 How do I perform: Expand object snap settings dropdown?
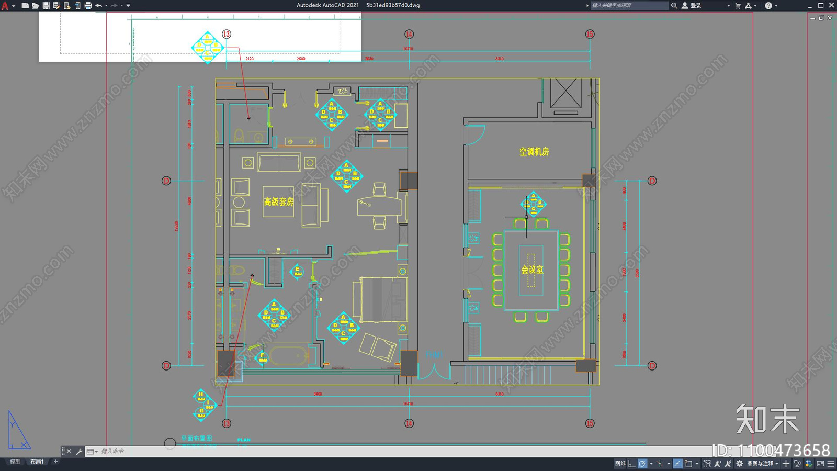pos(697,464)
